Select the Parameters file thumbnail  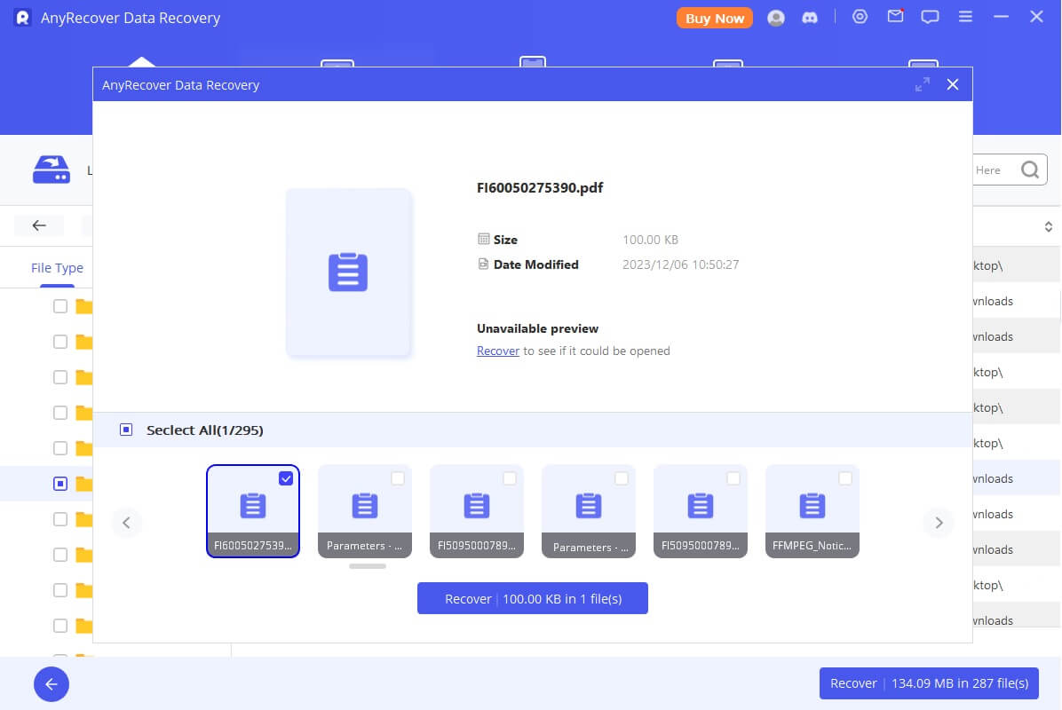(365, 506)
